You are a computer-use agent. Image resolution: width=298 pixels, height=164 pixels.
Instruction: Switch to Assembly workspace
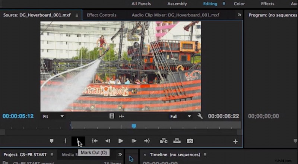pos(177,4)
